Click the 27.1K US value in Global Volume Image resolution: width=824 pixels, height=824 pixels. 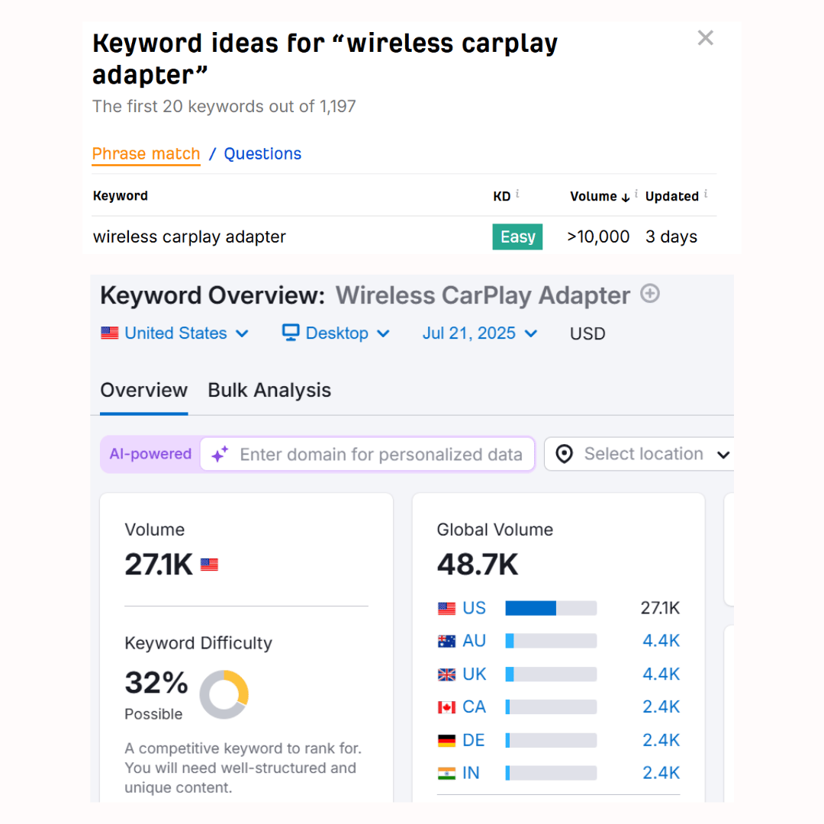tap(660, 608)
